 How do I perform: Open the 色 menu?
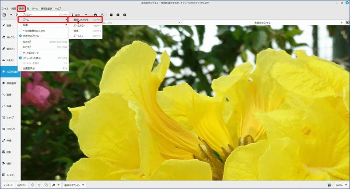tap(28, 8)
